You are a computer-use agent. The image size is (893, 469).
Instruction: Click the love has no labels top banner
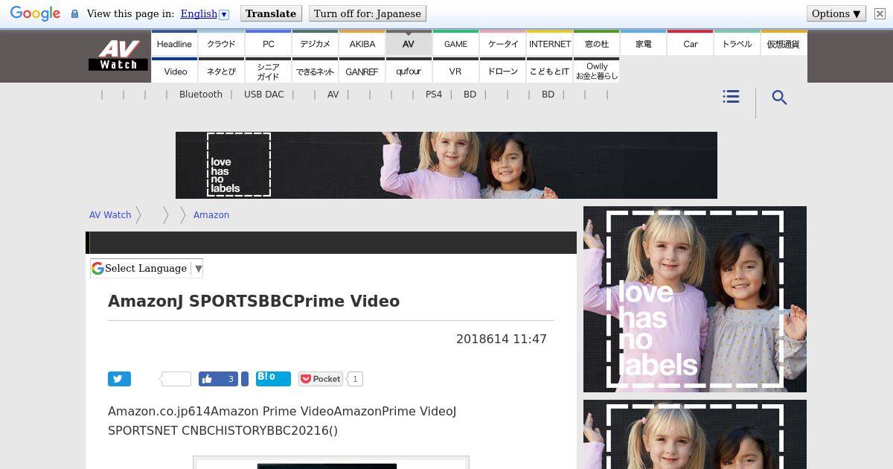click(x=446, y=165)
